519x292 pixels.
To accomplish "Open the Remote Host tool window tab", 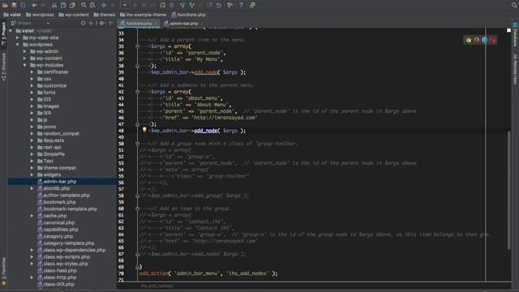I will [516, 70].
